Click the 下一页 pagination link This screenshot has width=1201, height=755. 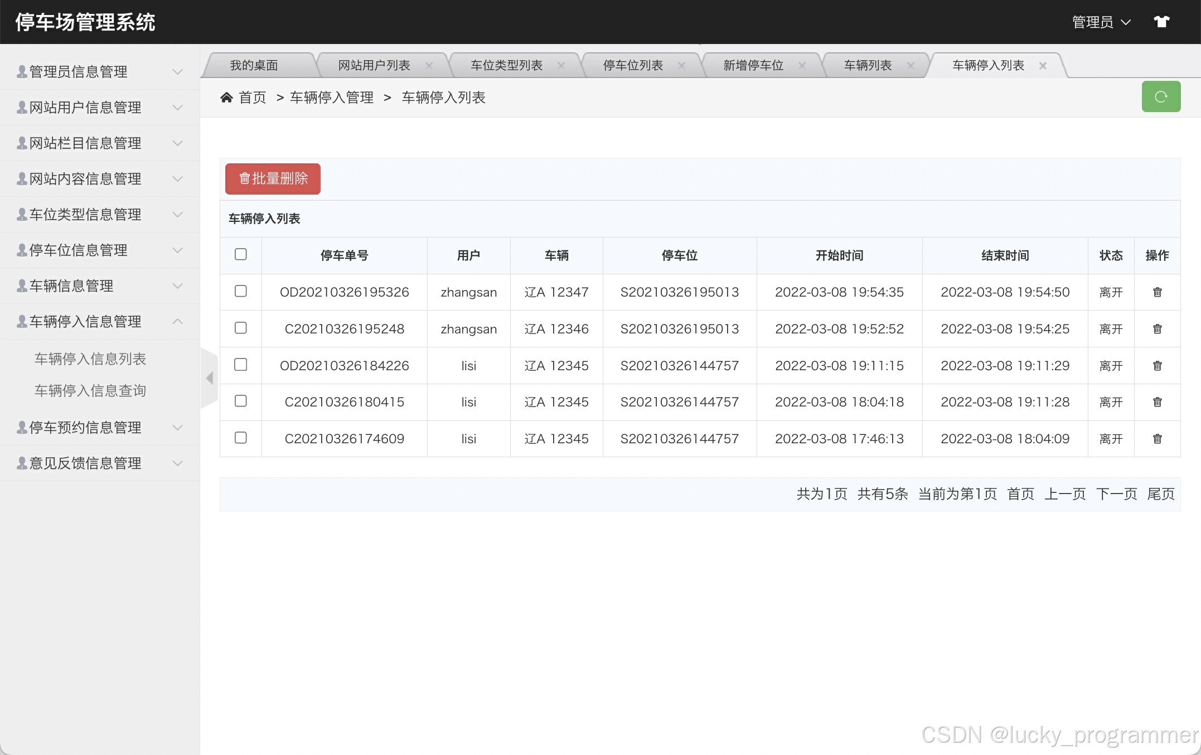click(x=1116, y=494)
